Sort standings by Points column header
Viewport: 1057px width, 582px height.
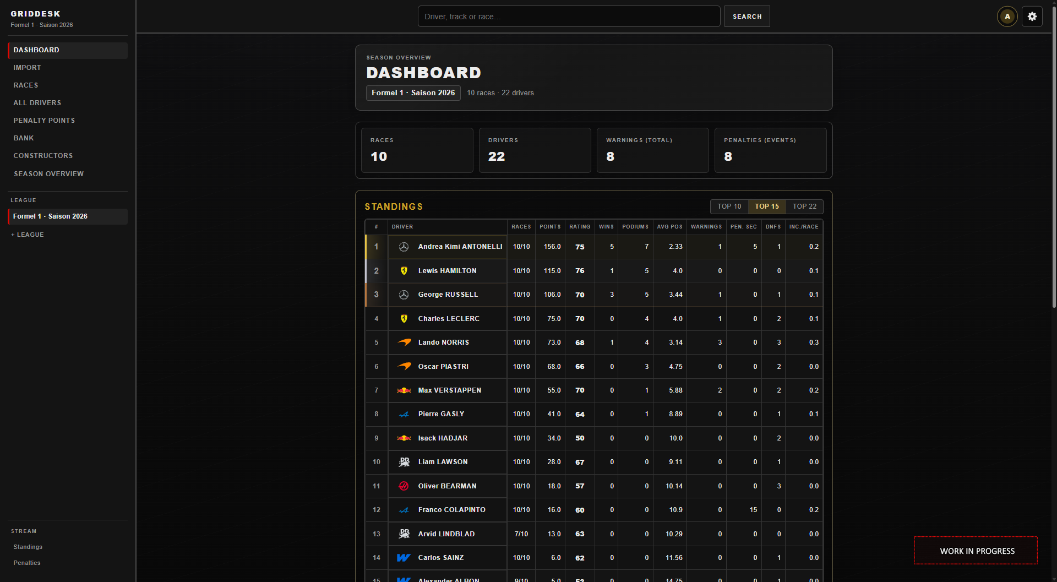pos(550,227)
